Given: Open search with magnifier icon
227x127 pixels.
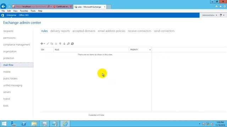Looking at the screenshot, I should click(68, 44).
